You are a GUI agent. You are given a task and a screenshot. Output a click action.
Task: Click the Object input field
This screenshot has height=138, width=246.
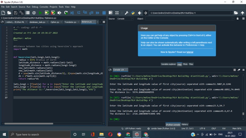(189, 19)
